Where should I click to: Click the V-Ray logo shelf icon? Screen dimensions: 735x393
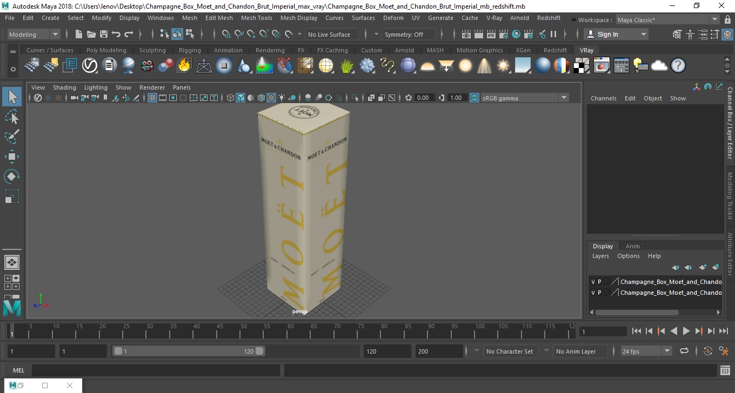coord(90,66)
